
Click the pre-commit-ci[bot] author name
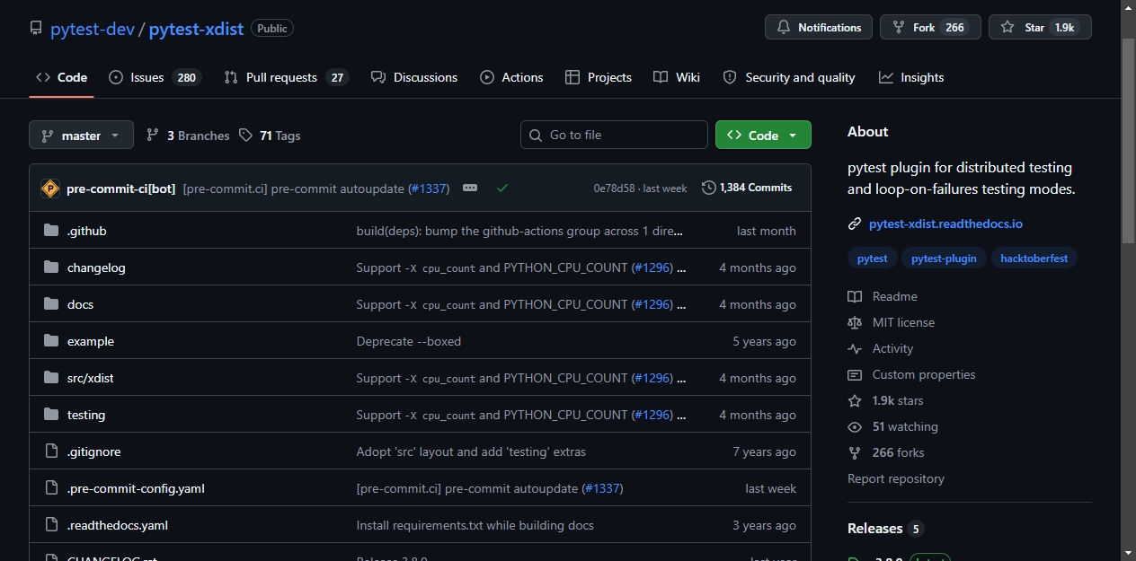coord(120,188)
